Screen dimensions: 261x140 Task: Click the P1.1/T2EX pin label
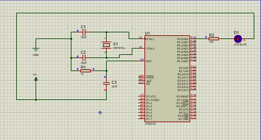153,100
